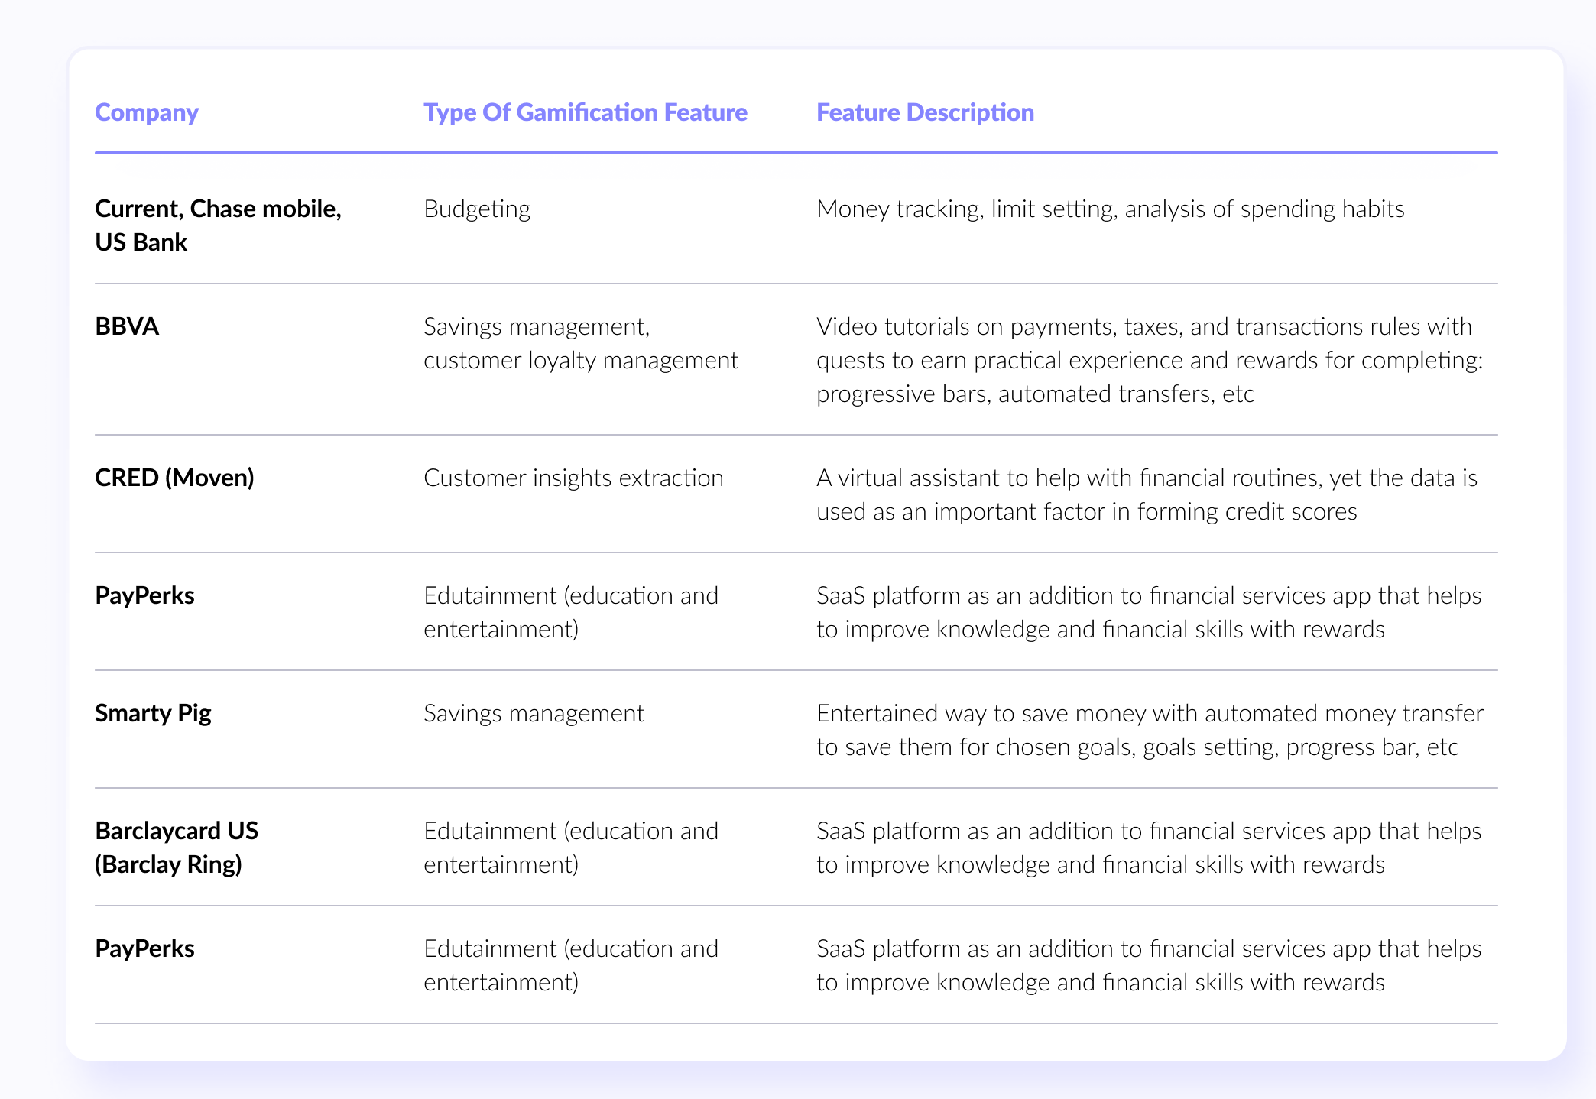The image size is (1596, 1099).
Task: Click the "BBVA" company cell
Action: pyautogui.click(x=127, y=326)
